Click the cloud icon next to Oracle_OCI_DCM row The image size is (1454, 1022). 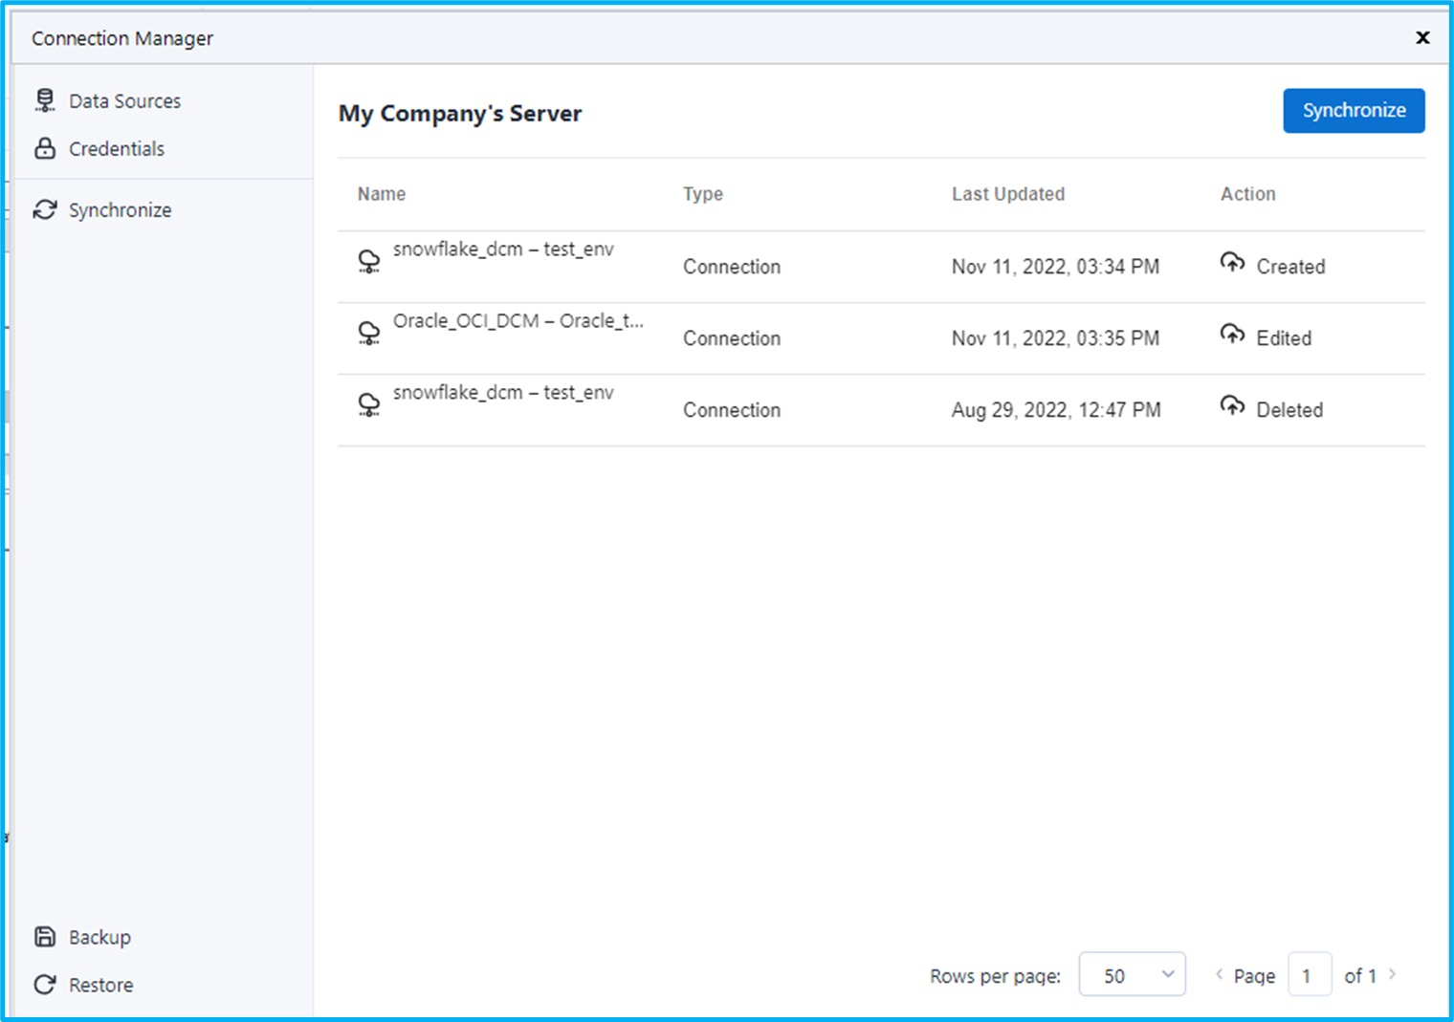pos(369,332)
